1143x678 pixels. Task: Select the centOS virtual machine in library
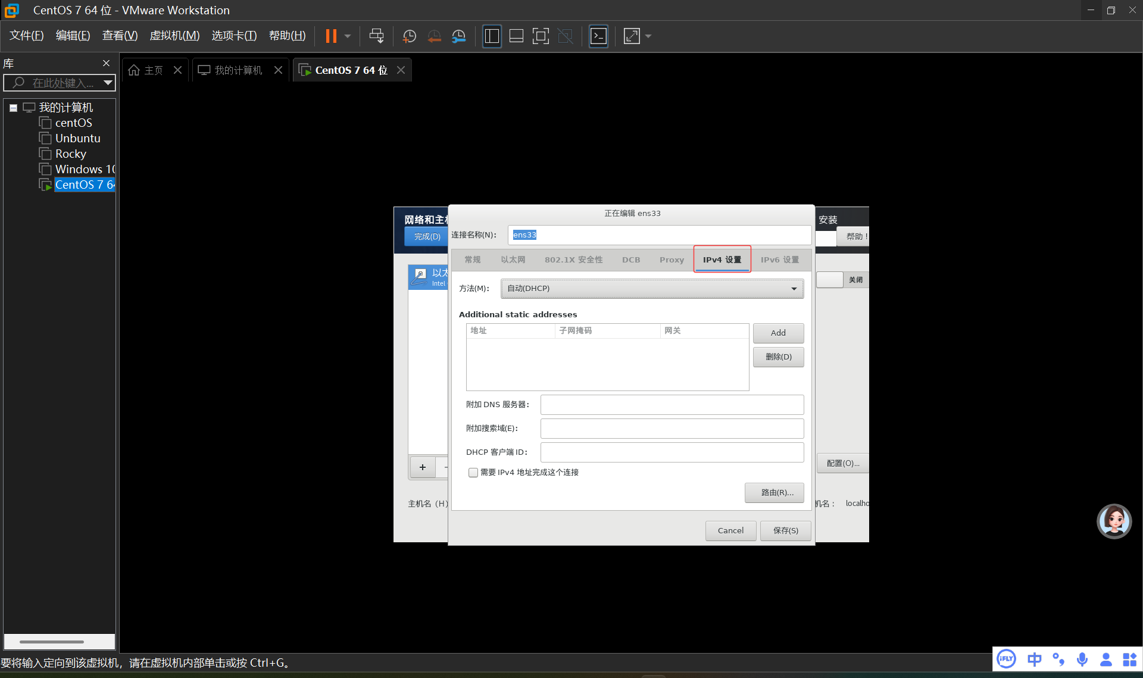coord(73,123)
